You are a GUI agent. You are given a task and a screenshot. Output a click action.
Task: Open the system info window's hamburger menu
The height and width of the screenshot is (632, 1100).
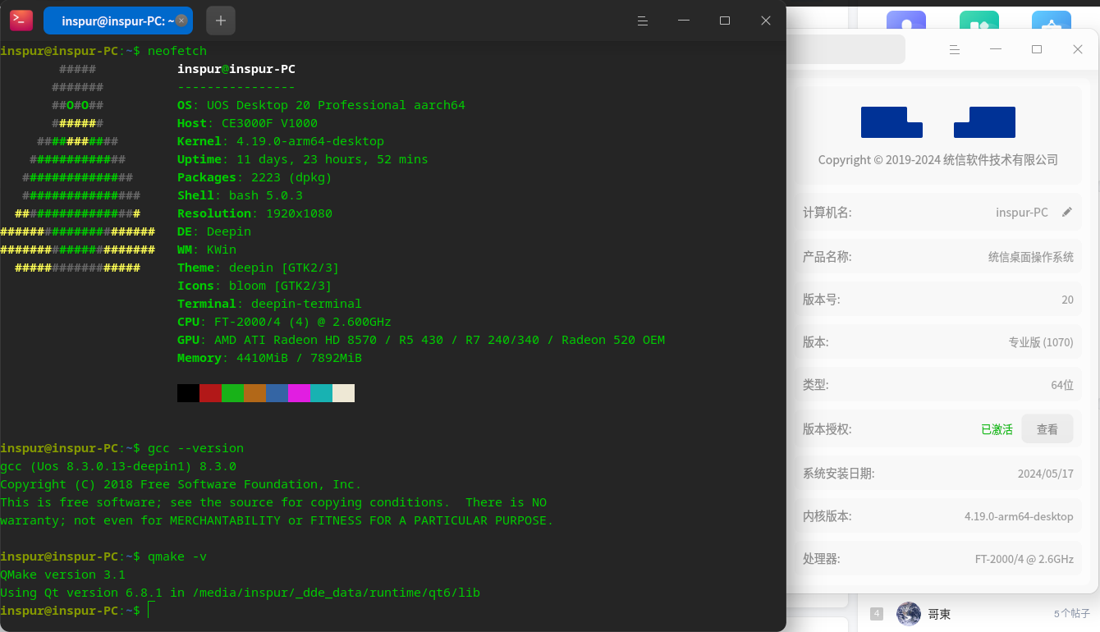[955, 49]
